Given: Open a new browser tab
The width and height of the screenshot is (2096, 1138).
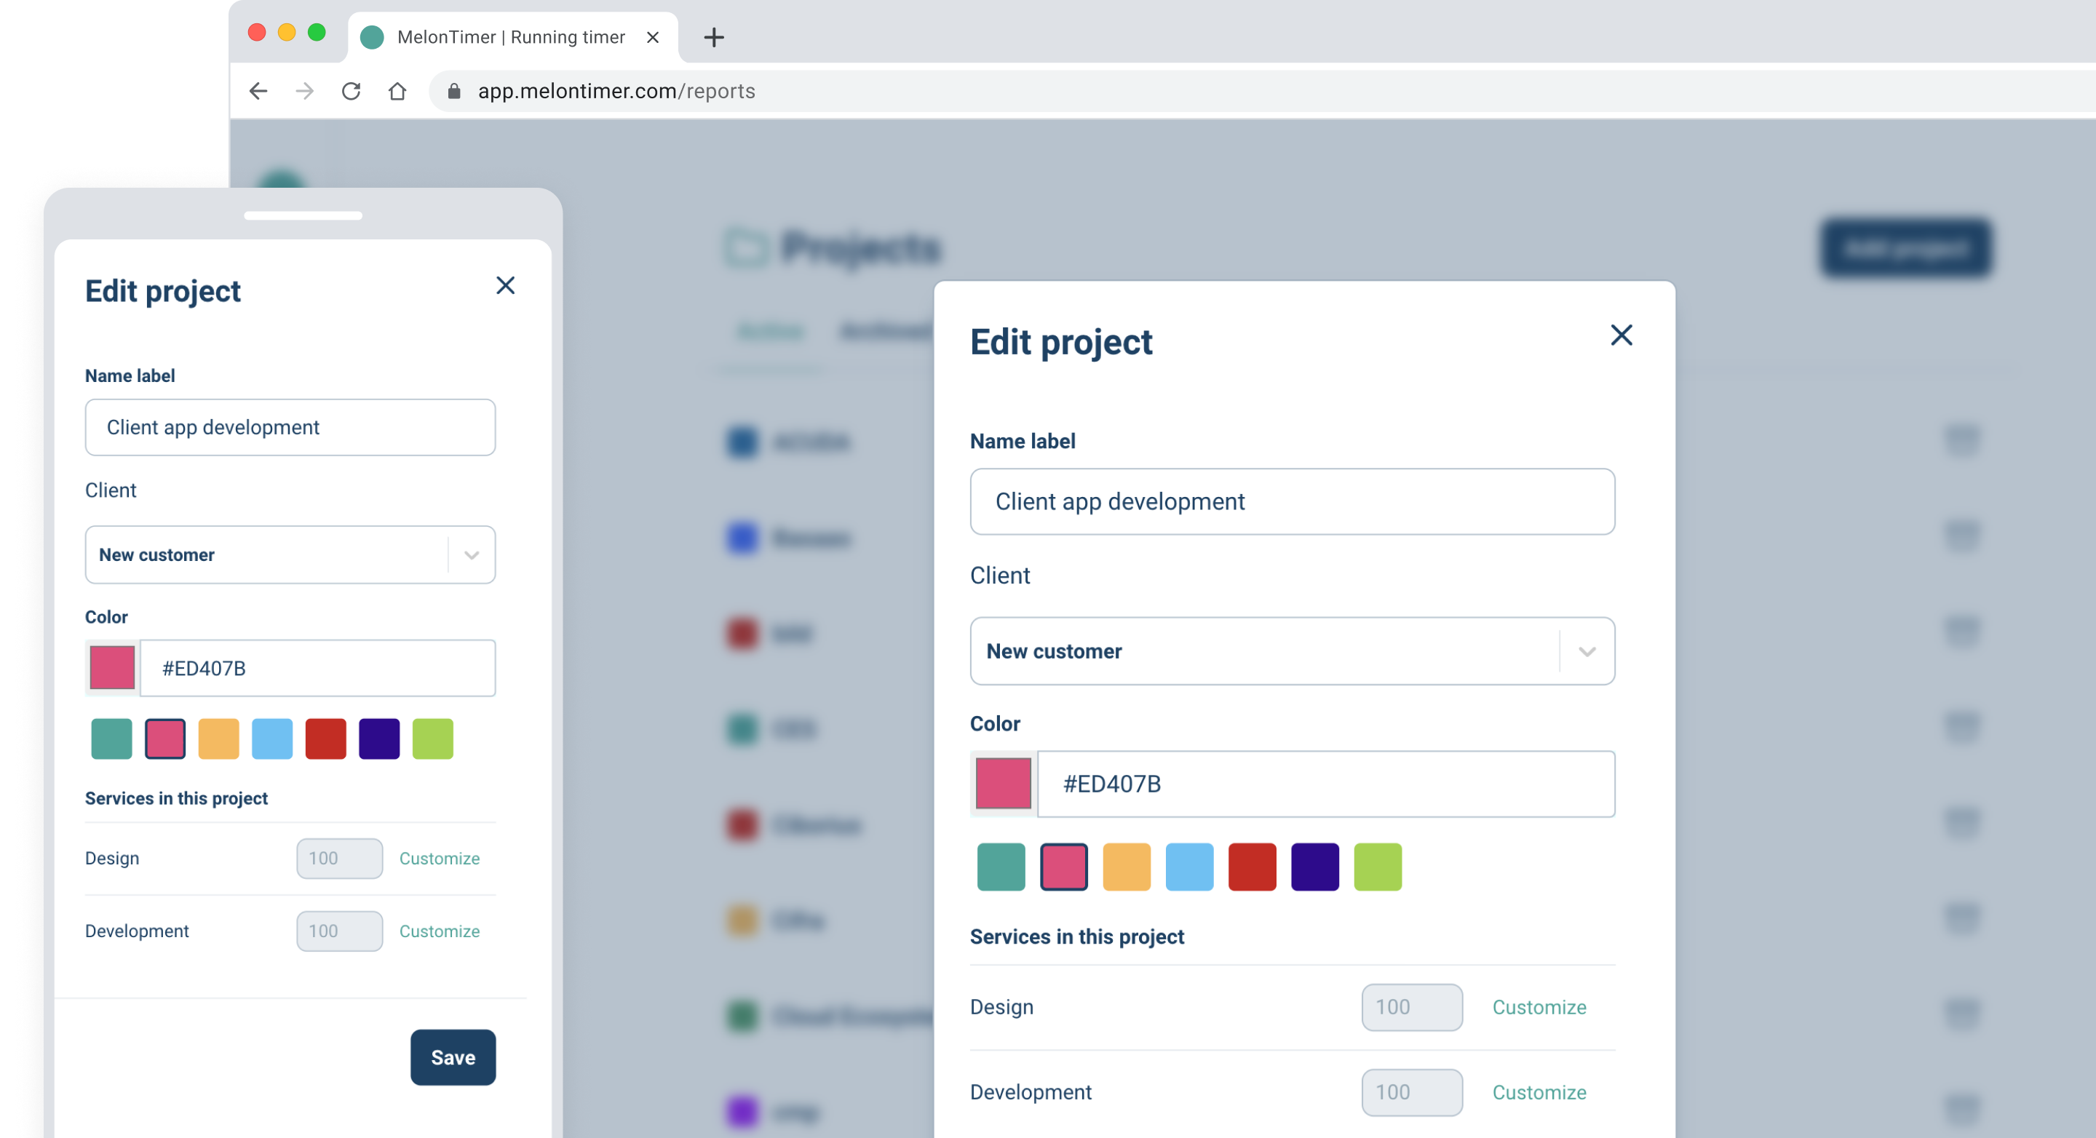Looking at the screenshot, I should (713, 37).
